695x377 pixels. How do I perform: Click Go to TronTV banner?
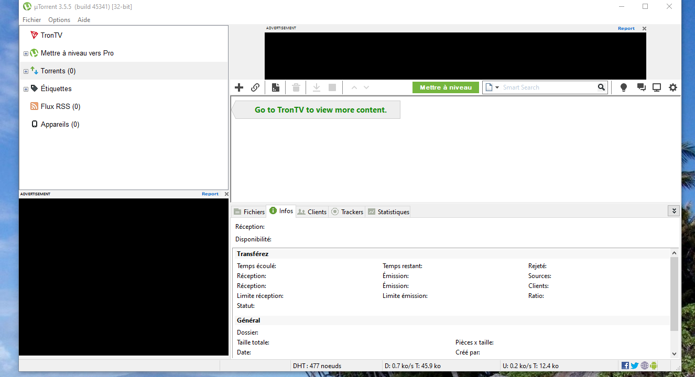tap(316, 110)
